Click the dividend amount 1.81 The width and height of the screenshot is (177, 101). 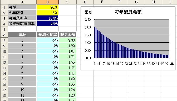67,51
